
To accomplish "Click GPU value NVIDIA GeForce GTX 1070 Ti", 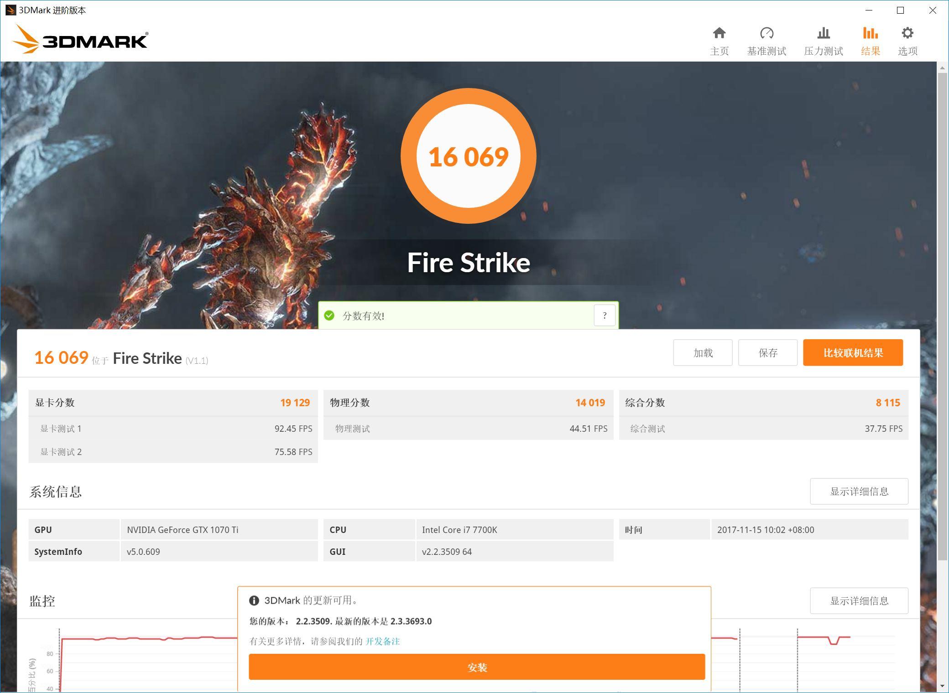I will tap(219, 529).
